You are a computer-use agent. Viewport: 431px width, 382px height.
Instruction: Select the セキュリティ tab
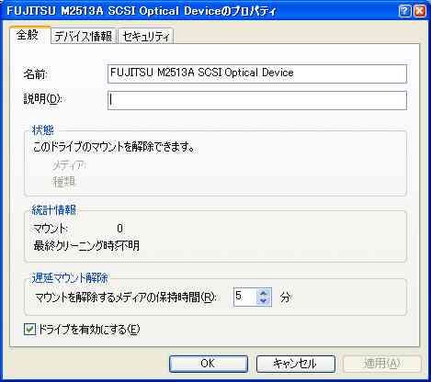coord(146,37)
